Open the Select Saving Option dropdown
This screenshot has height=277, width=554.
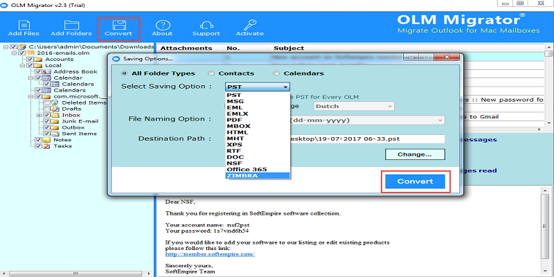click(x=258, y=87)
